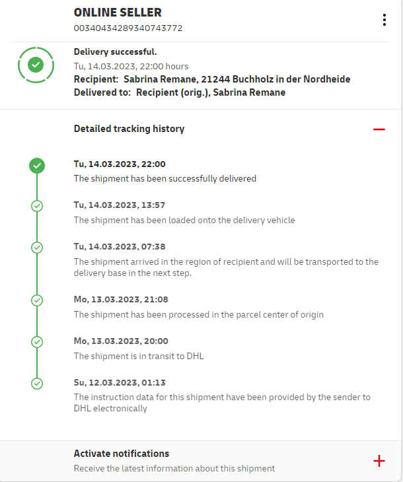
Task: Click the ONLINE SELLER title
Action: click(118, 13)
